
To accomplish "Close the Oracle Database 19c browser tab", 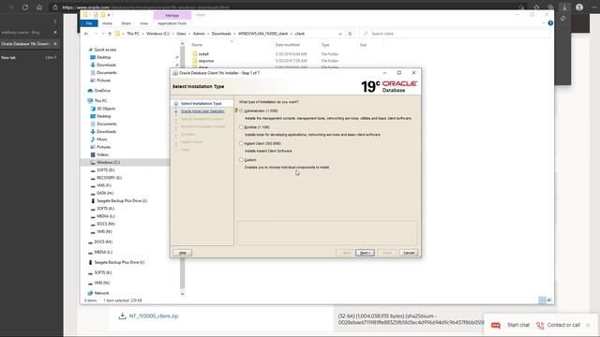I will (55, 44).
